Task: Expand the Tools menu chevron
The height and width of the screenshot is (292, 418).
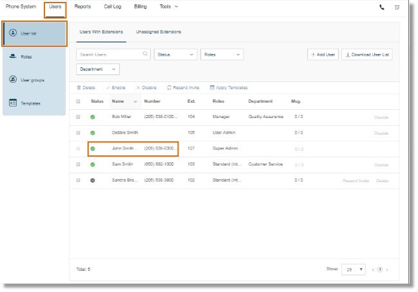Action: [176, 6]
